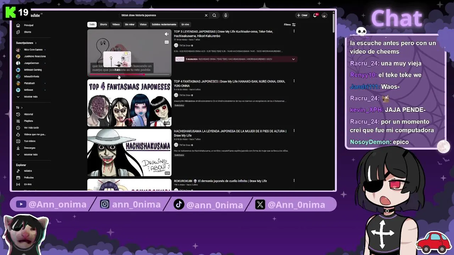Open MrBeast Gaming channel avatar

tap(18, 70)
